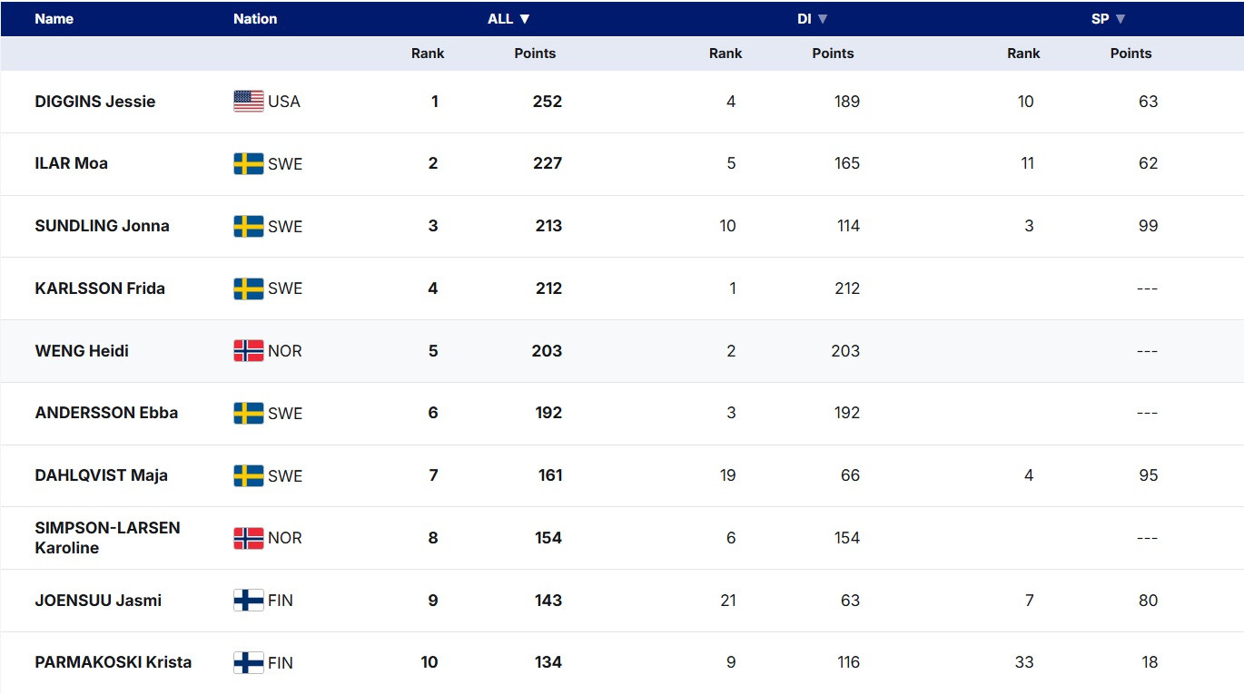Sort standings by ALL column arrow

click(525, 19)
